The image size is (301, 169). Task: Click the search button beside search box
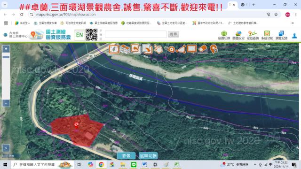[x=174, y=34]
